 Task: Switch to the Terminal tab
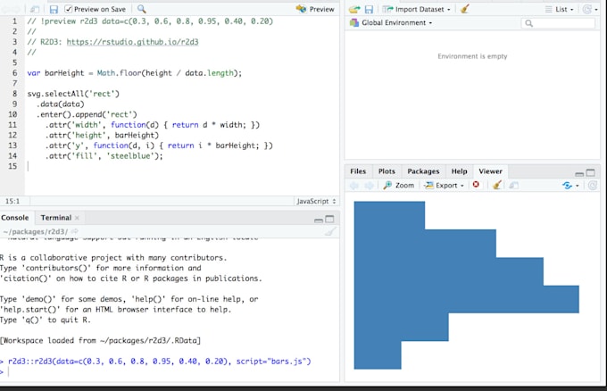pyautogui.click(x=55, y=218)
